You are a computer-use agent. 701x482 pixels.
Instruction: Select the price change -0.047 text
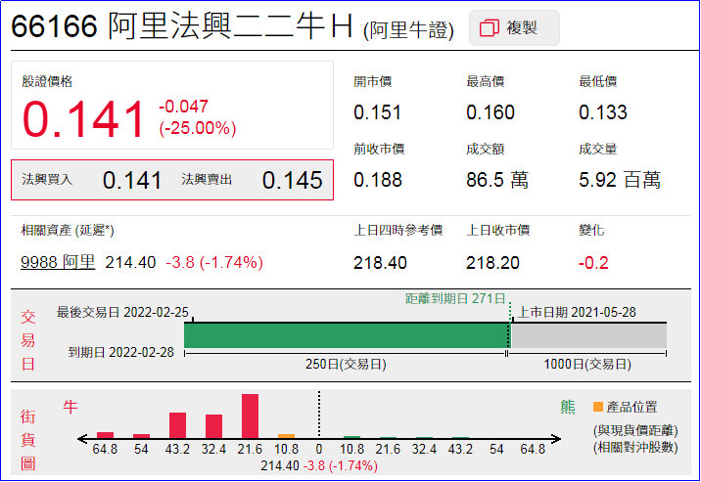183,107
